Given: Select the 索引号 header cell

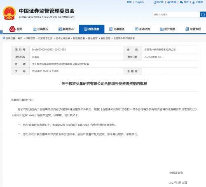Looking at the screenshot, I should coord(20,50).
